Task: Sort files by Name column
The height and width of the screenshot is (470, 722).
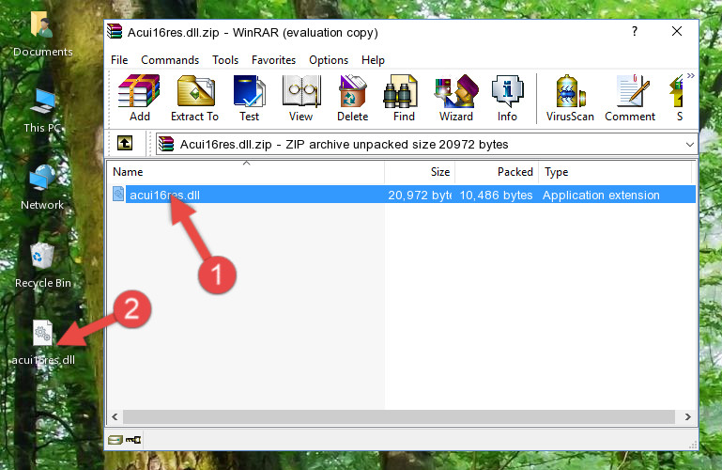Action: tap(246, 172)
